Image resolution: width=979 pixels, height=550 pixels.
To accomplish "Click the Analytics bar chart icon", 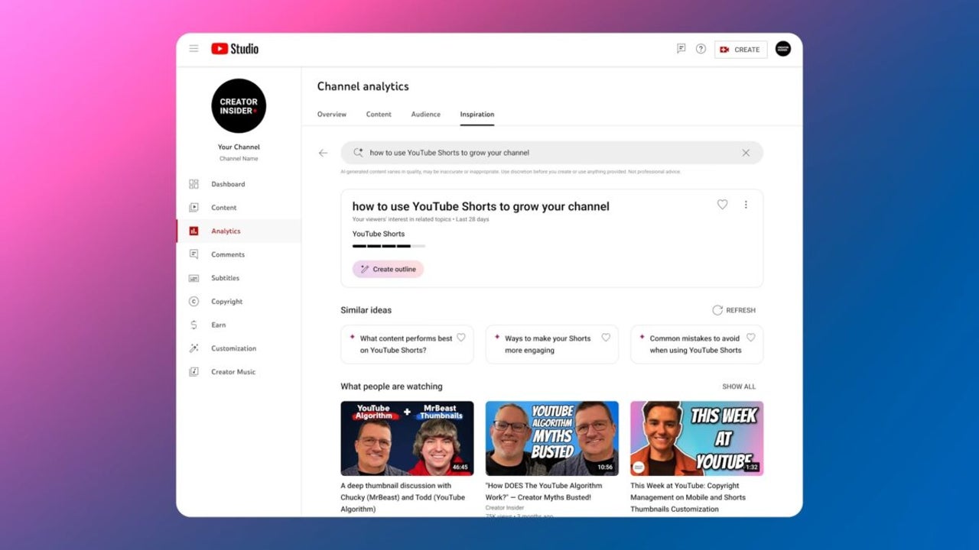I will tap(194, 231).
